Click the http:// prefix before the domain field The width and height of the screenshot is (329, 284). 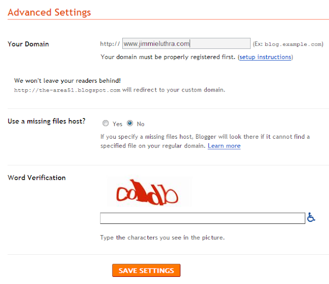pos(110,44)
